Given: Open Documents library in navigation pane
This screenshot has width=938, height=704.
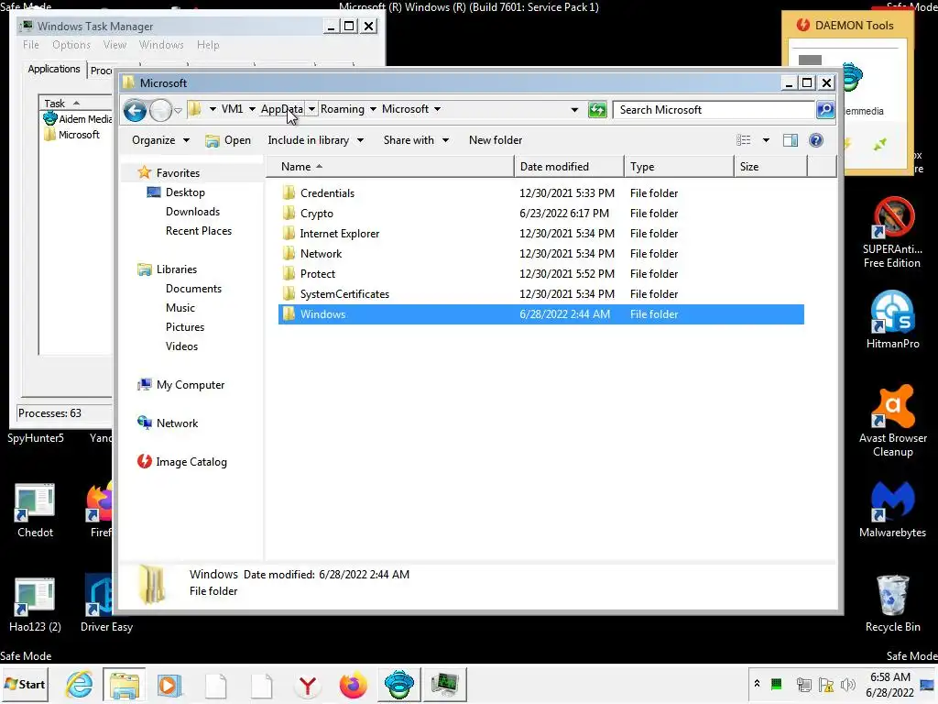Looking at the screenshot, I should point(193,289).
